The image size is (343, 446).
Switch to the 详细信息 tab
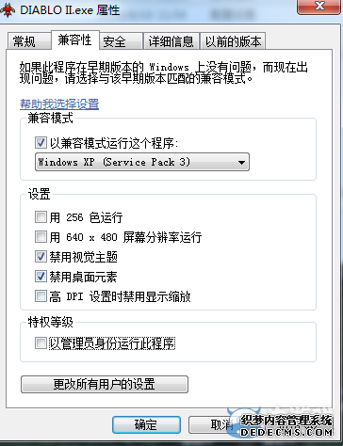coord(171,41)
